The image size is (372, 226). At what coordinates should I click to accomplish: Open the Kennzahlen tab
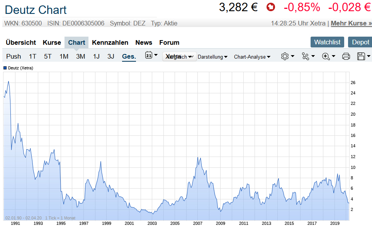tap(110, 42)
